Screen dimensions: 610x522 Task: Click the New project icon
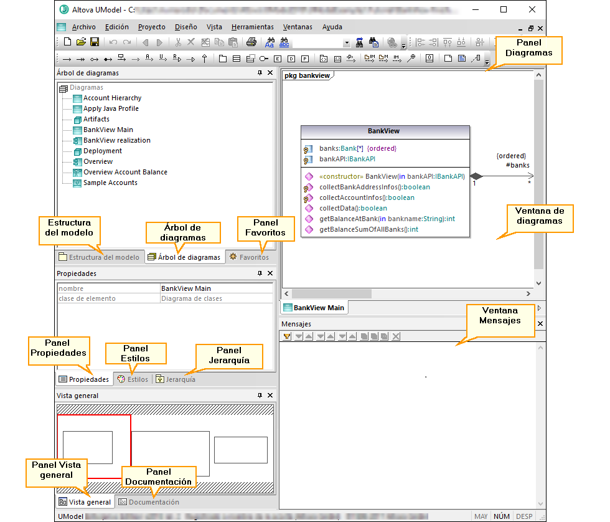tap(67, 42)
